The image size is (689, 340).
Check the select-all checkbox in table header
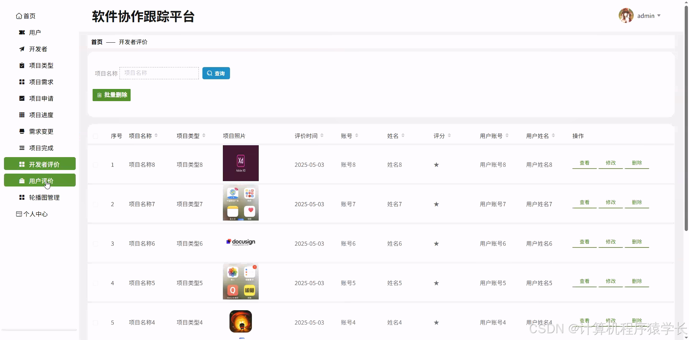click(95, 136)
